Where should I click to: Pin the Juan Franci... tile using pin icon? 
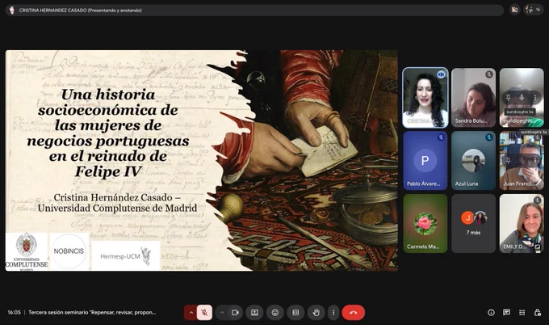click(509, 161)
